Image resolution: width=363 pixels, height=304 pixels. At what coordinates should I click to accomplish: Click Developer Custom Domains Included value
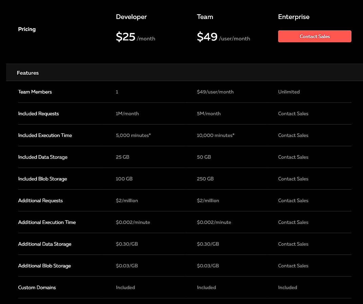[125, 288]
